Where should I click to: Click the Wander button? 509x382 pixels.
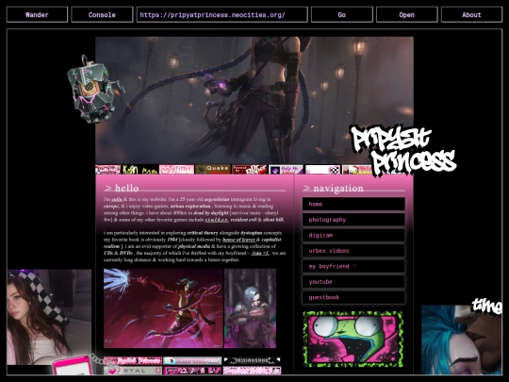37,15
